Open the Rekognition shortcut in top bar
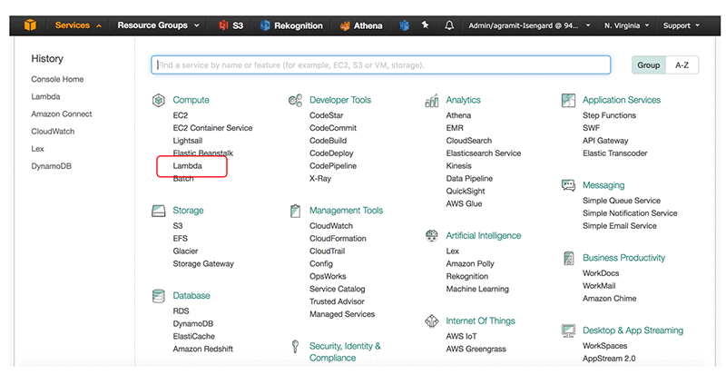This screenshot has width=726, height=375. pyautogui.click(x=291, y=25)
